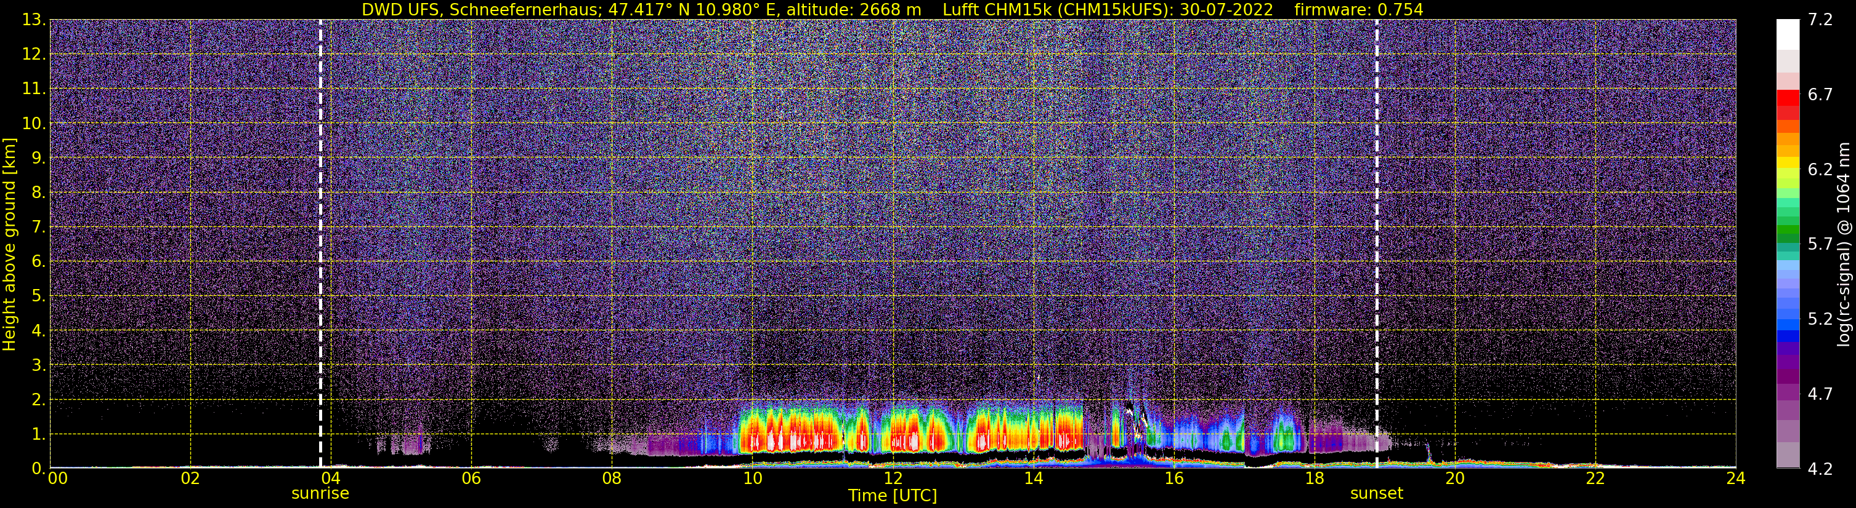Screen dimensions: 1856x508
Task: Click the colorbar value '5.2'
Action: pos(1821,319)
